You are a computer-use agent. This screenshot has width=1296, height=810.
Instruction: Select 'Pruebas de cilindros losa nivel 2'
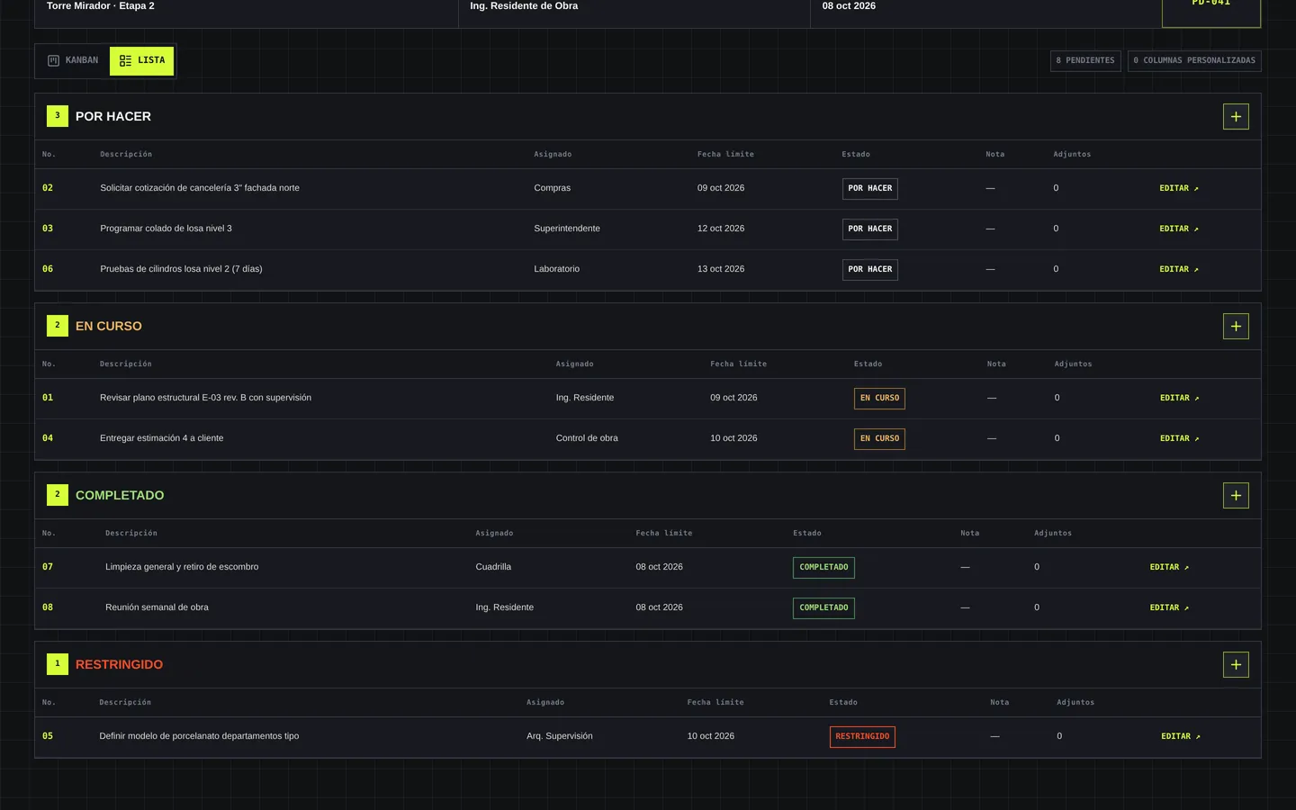181,269
